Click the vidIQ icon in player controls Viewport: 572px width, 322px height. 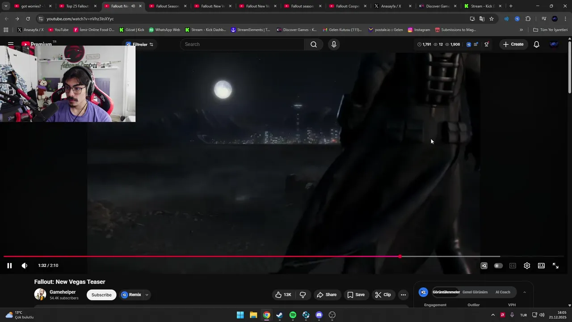[484, 266]
